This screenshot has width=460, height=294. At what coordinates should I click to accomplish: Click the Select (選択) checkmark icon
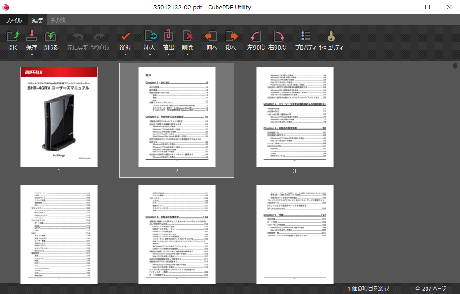click(125, 36)
